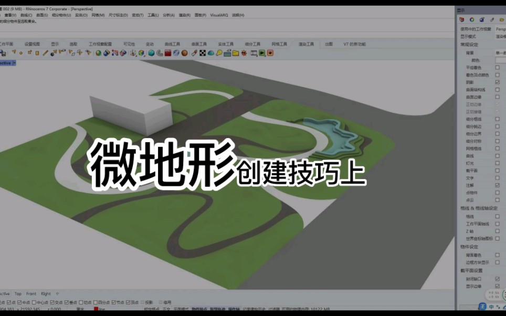
Task: Select the spotlight creation icon on the toolbar
Action: [x=218, y=54]
